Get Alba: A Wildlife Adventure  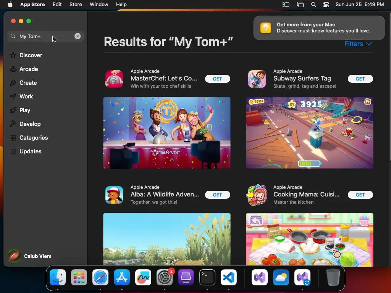217,195
